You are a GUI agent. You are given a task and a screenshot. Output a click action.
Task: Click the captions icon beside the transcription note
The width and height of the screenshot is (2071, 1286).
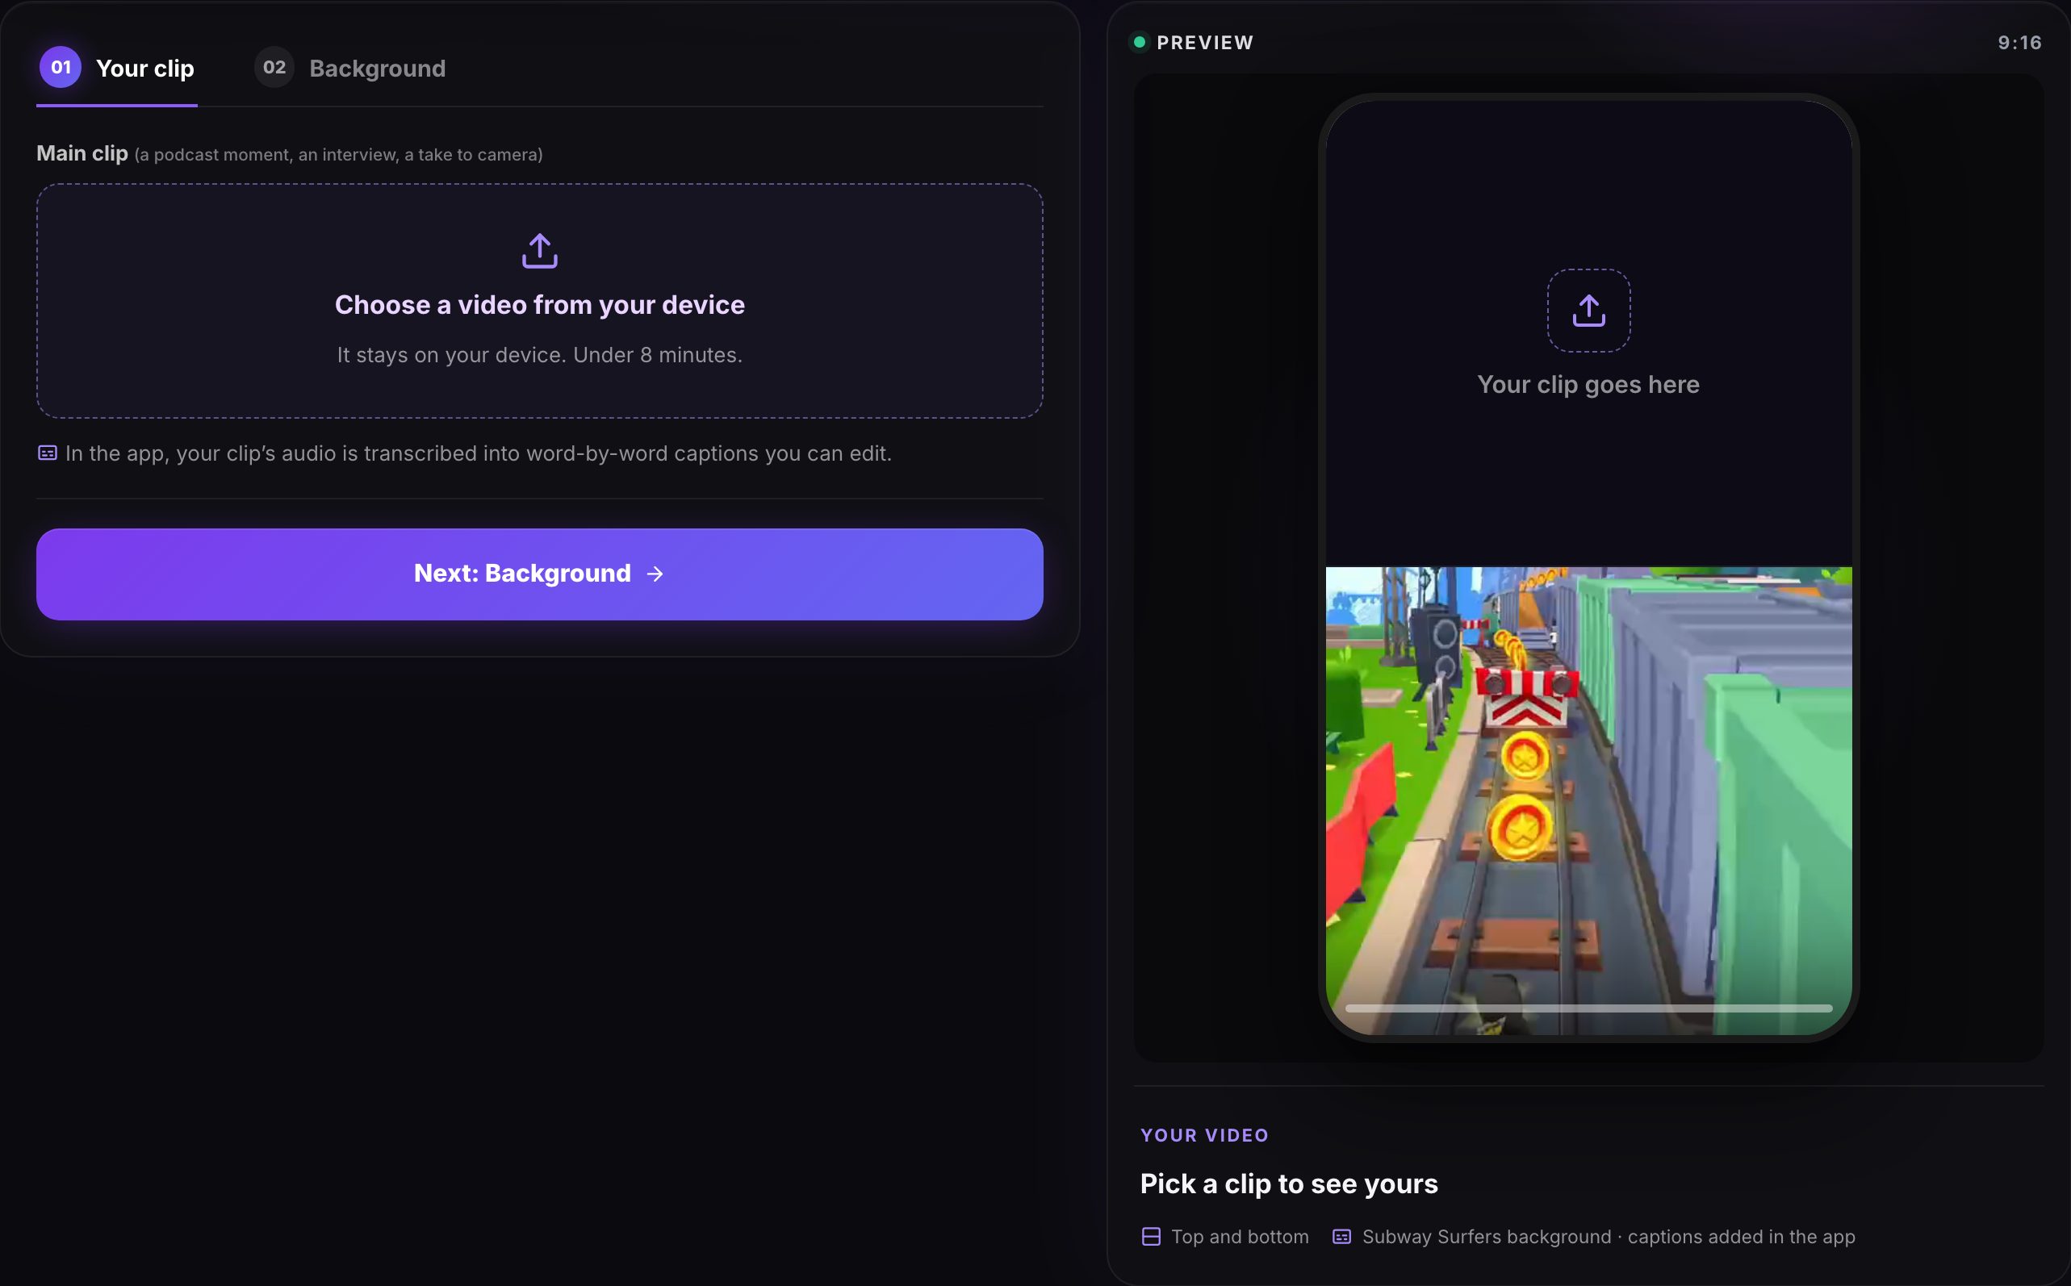pyautogui.click(x=48, y=453)
